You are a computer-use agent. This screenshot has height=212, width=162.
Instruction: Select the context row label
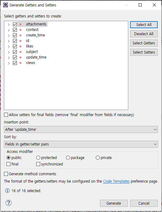(32, 30)
